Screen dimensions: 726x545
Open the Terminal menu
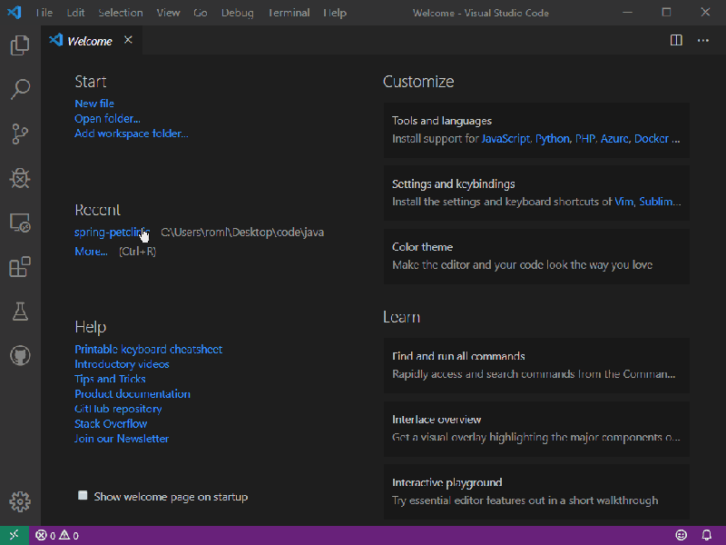(x=289, y=13)
